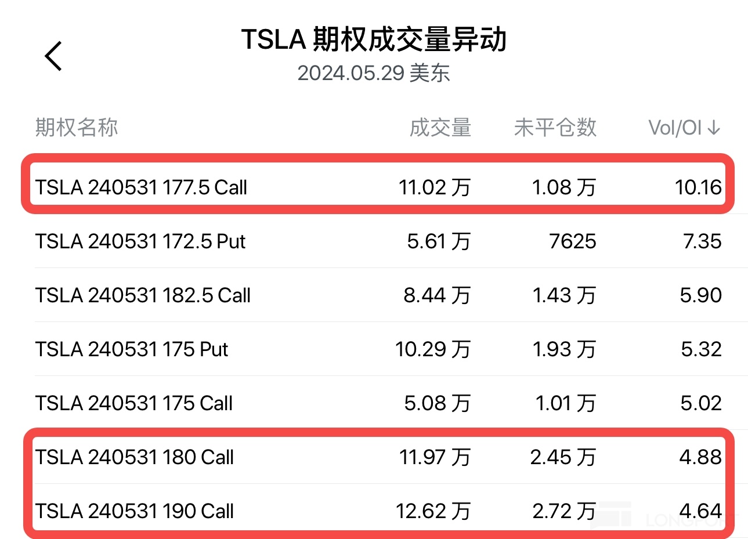Click the 12.62 万 volume value
Screen dimensions: 748x539
pyautogui.click(x=433, y=511)
